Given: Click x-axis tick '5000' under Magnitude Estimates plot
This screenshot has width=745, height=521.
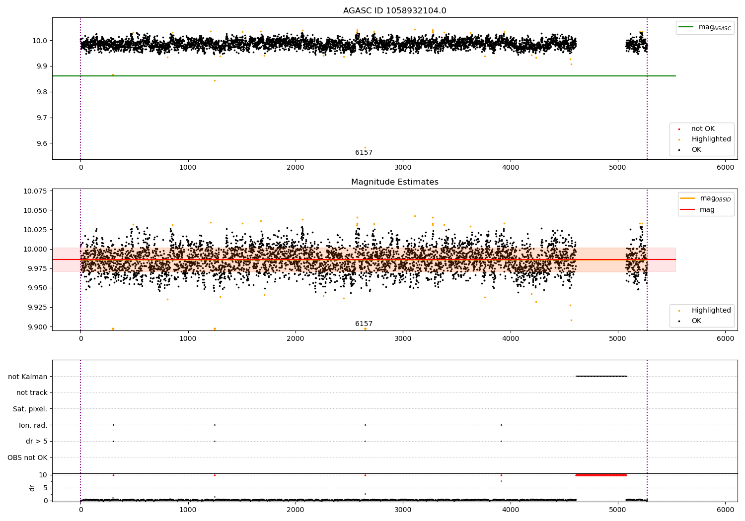Looking at the screenshot, I should tap(618, 339).
